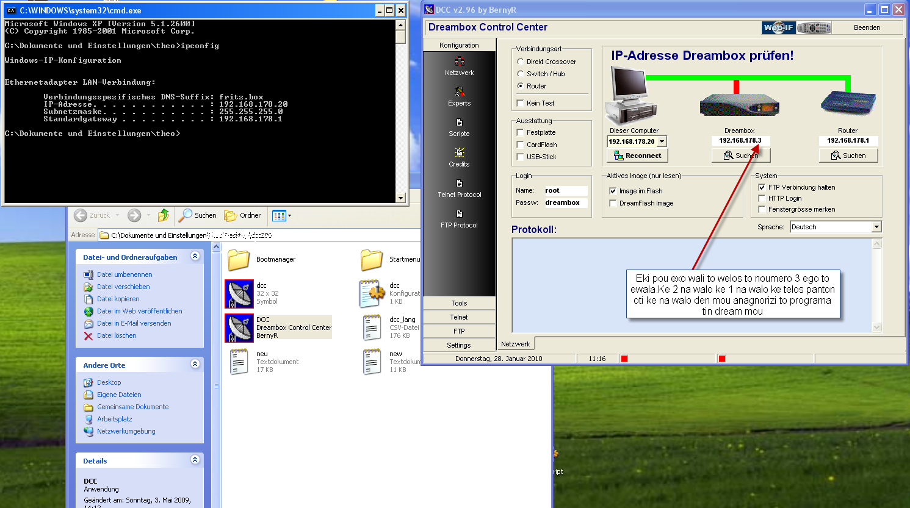Enable the Festplatte checkbox

click(521, 132)
